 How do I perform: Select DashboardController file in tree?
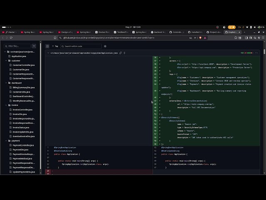pos(23,96)
